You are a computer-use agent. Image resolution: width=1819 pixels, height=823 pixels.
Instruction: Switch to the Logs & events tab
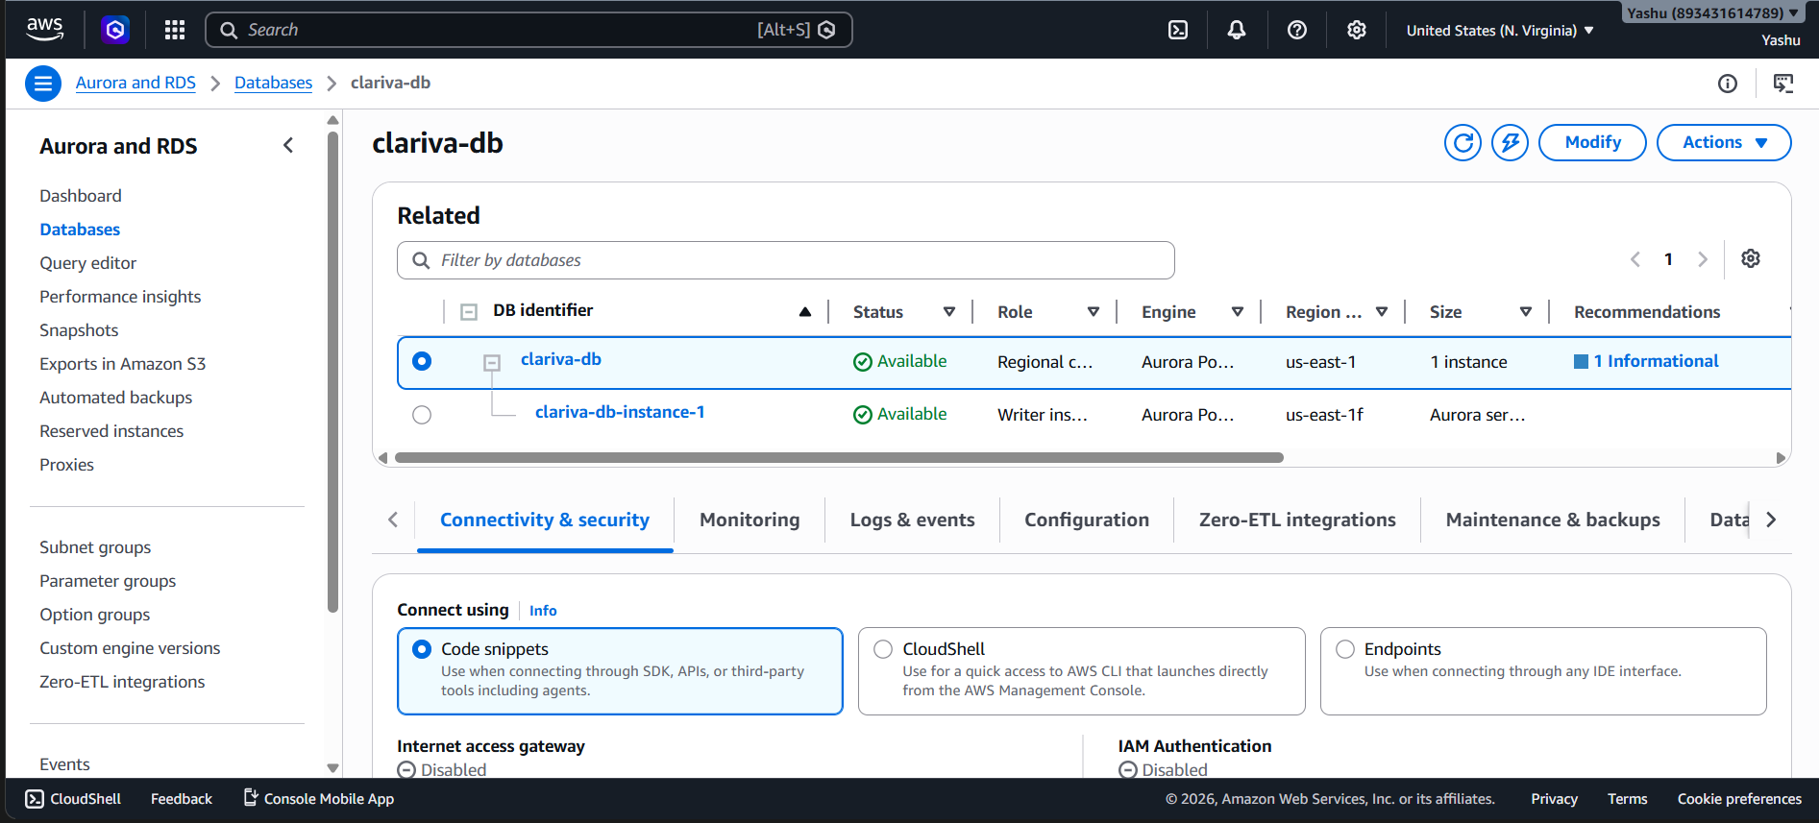(912, 520)
